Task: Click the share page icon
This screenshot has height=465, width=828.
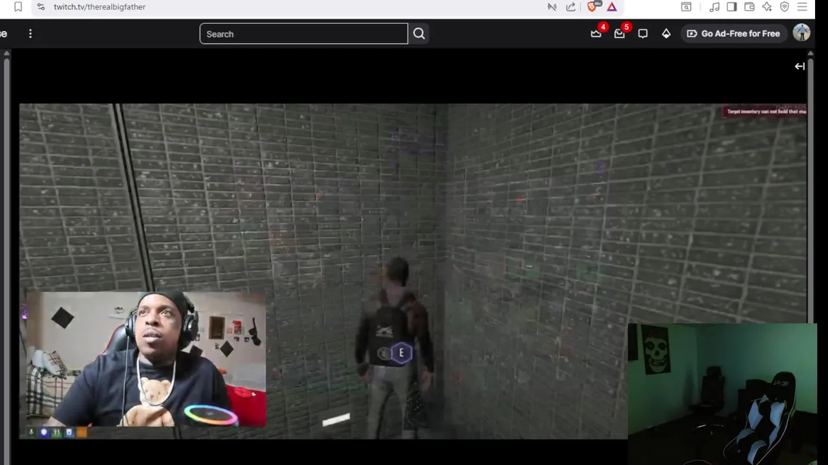Action: [571, 6]
